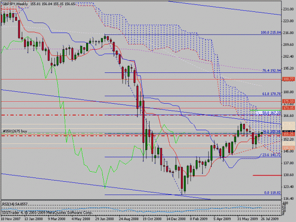The height and width of the screenshot is (222, 296).
Task: Click the 166.60 price axis value
Action: tap(288, 115)
